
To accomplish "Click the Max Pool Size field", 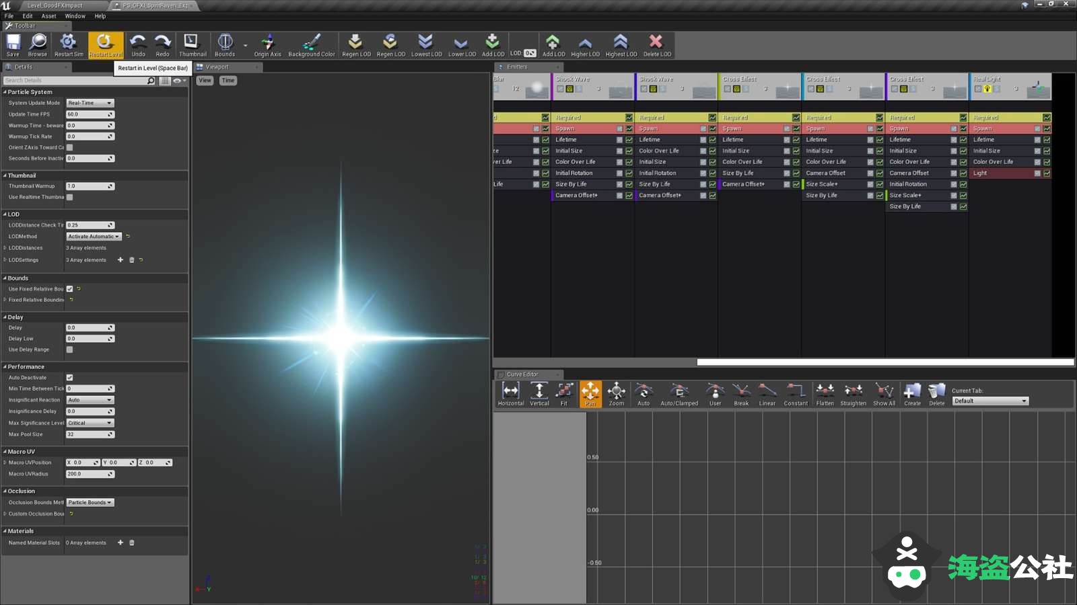I will coord(90,434).
